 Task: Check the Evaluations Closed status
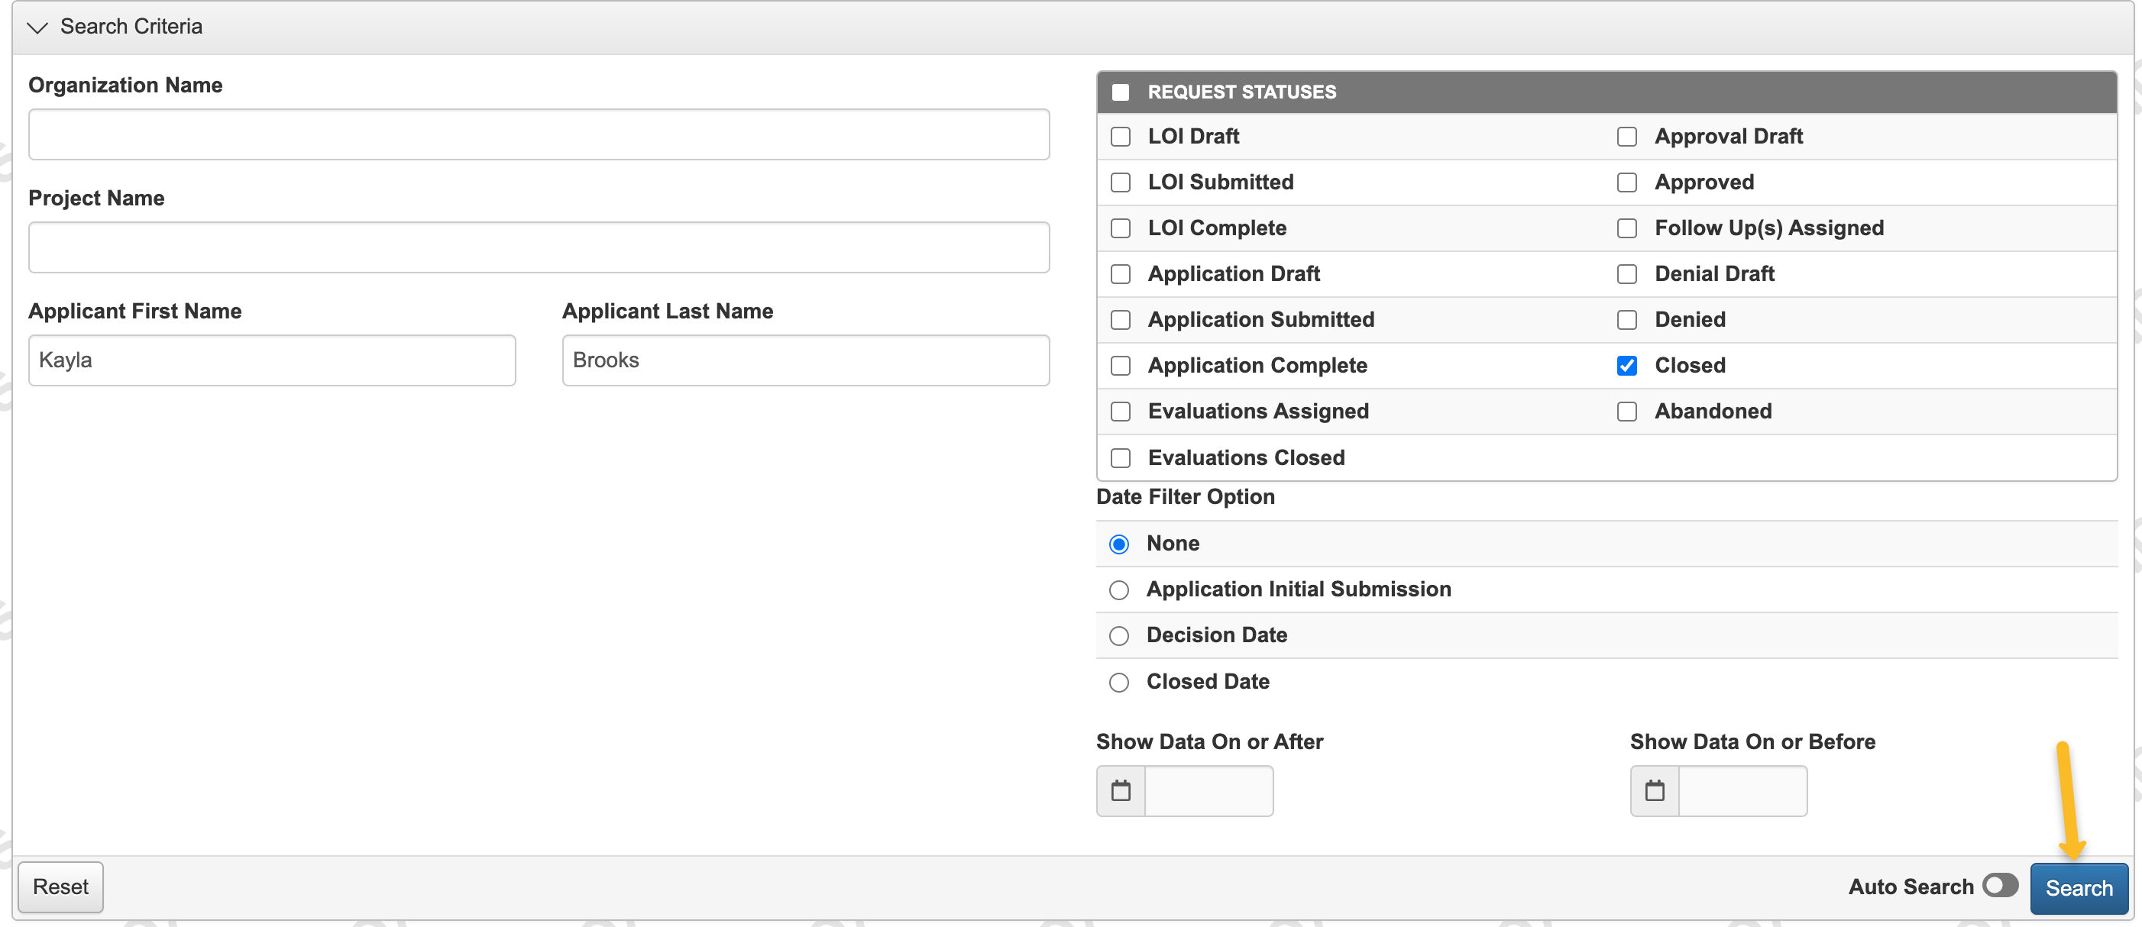[x=1121, y=457]
